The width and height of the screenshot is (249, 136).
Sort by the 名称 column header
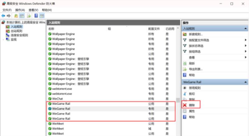point(51,29)
